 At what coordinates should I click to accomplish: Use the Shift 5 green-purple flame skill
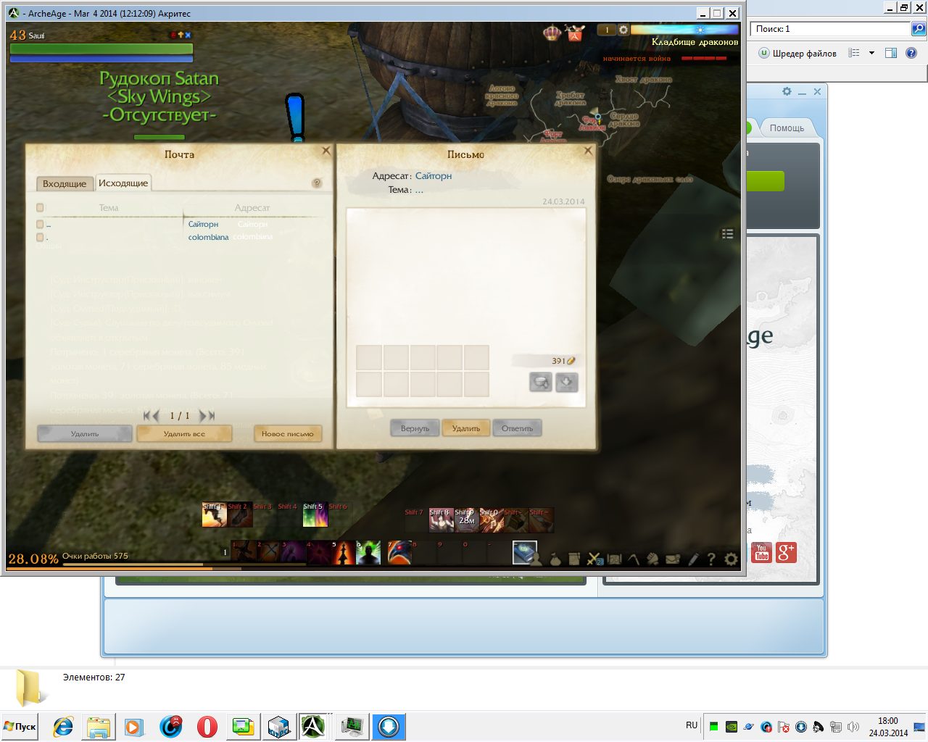coord(315,515)
